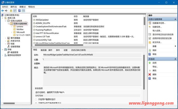The width and height of the screenshot is (178, 109).
Task: Open the McAfee task folder
Action: (20, 29)
